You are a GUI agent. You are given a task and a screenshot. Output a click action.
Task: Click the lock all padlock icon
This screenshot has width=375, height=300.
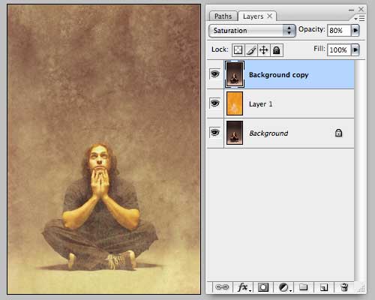tap(277, 50)
